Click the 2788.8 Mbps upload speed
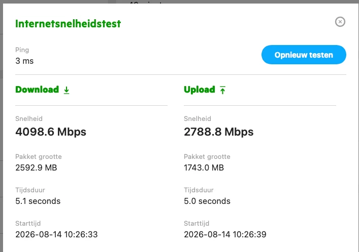Image resolution: width=359 pixels, height=252 pixels. pos(219,132)
